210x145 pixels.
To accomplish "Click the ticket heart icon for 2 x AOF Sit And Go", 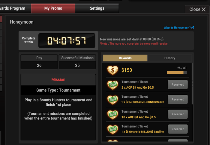I will tap(112, 85).
